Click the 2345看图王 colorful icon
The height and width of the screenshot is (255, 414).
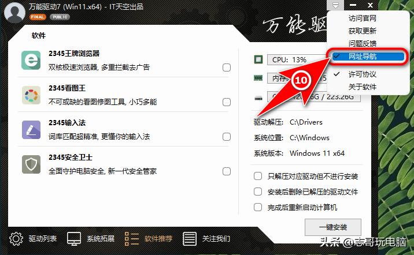pyautogui.click(x=31, y=95)
